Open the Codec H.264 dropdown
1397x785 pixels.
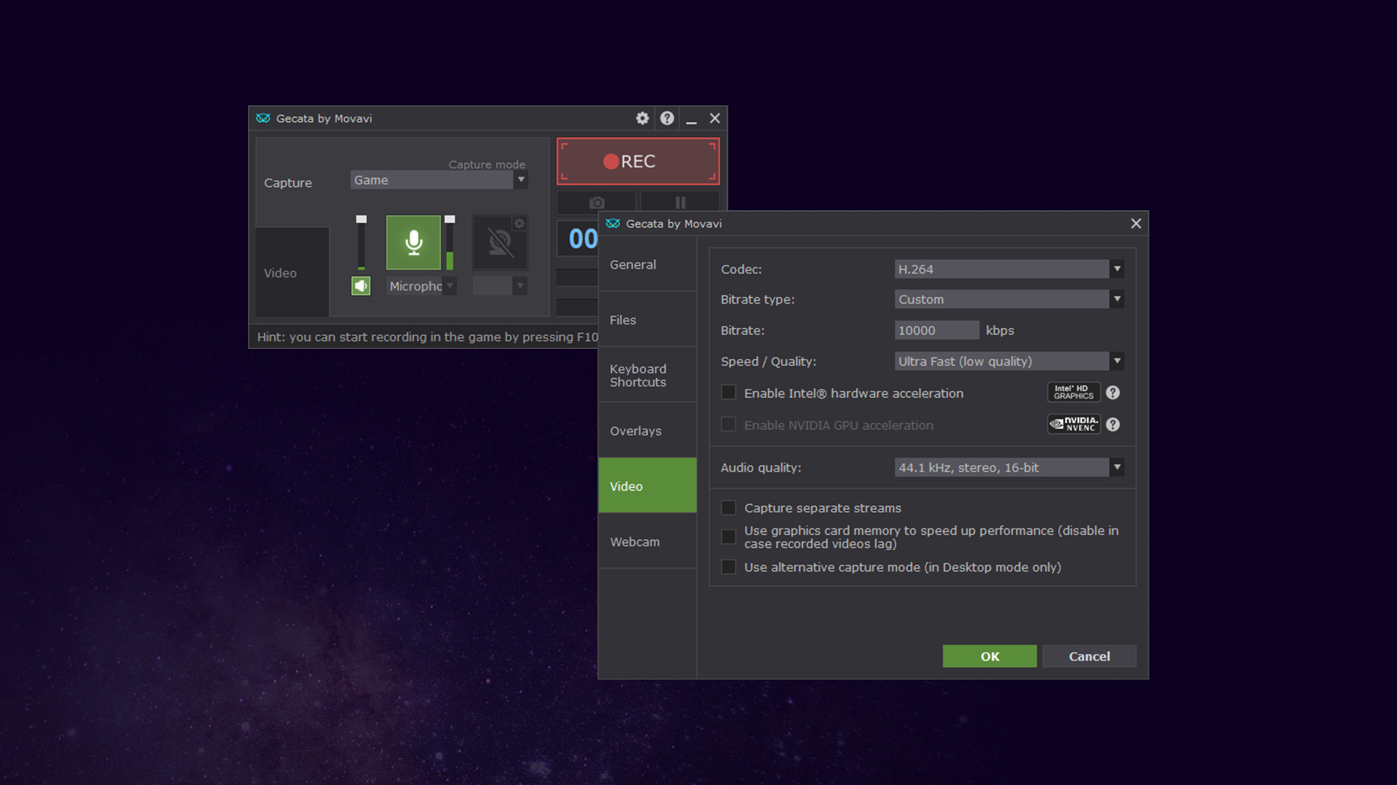coord(1009,269)
